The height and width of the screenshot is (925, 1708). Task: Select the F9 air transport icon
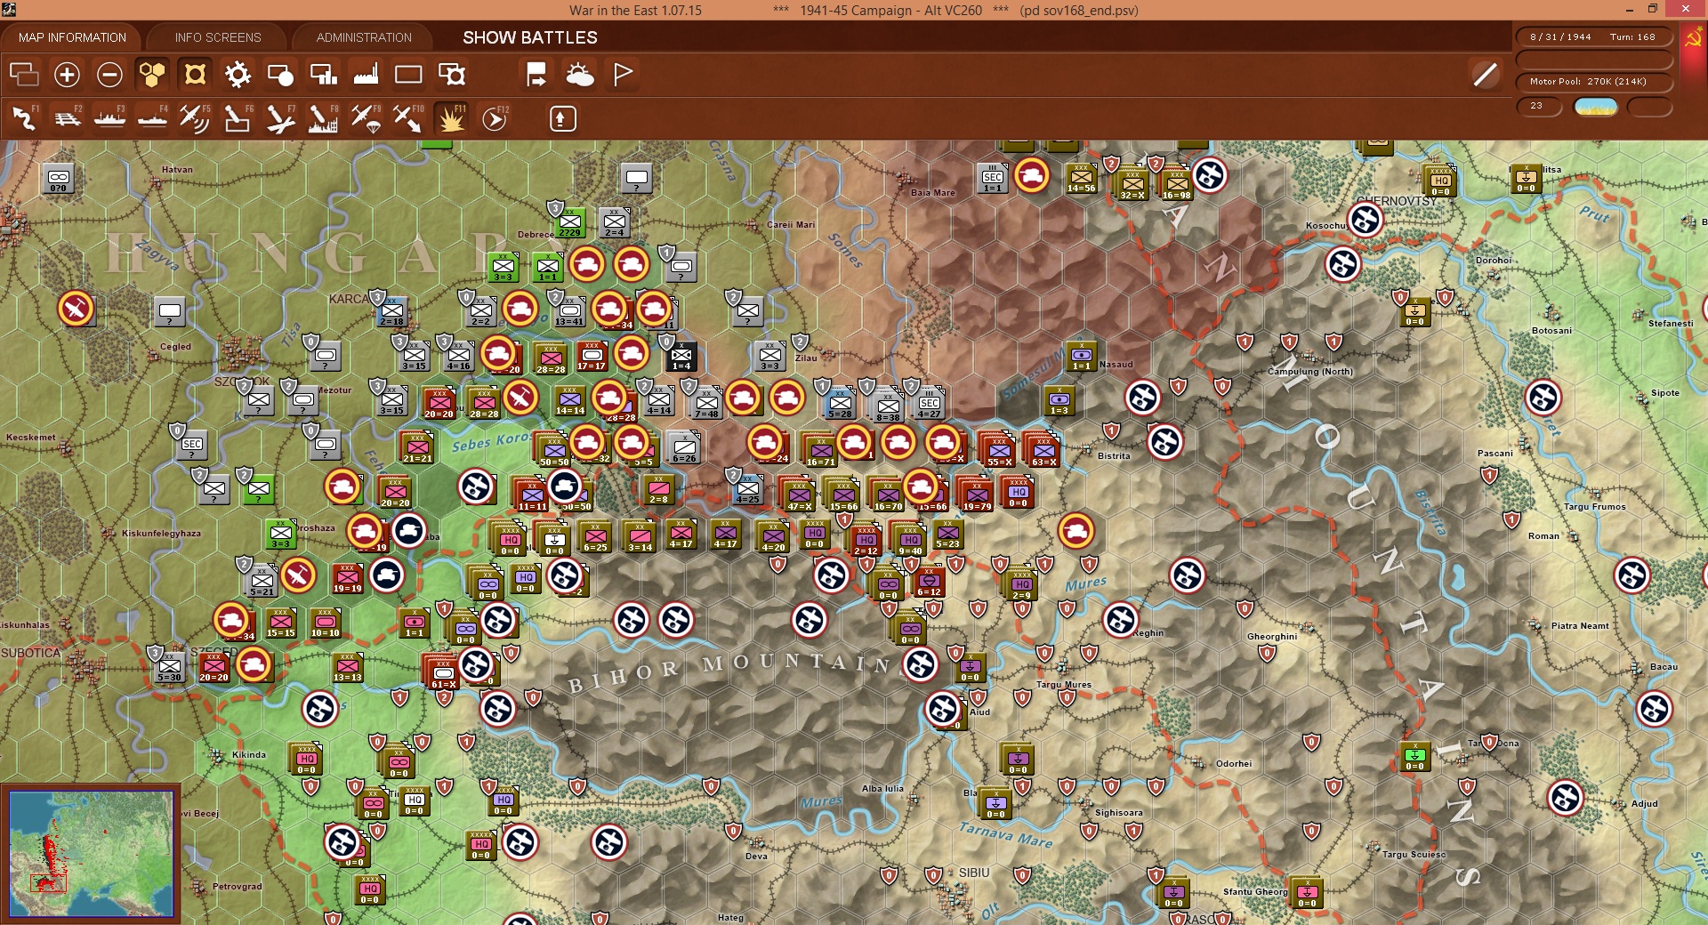[x=366, y=118]
